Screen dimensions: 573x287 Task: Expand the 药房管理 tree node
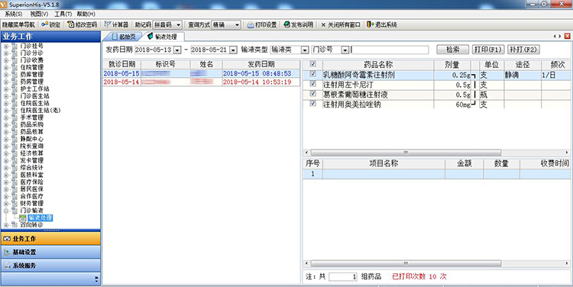(x=6, y=82)
